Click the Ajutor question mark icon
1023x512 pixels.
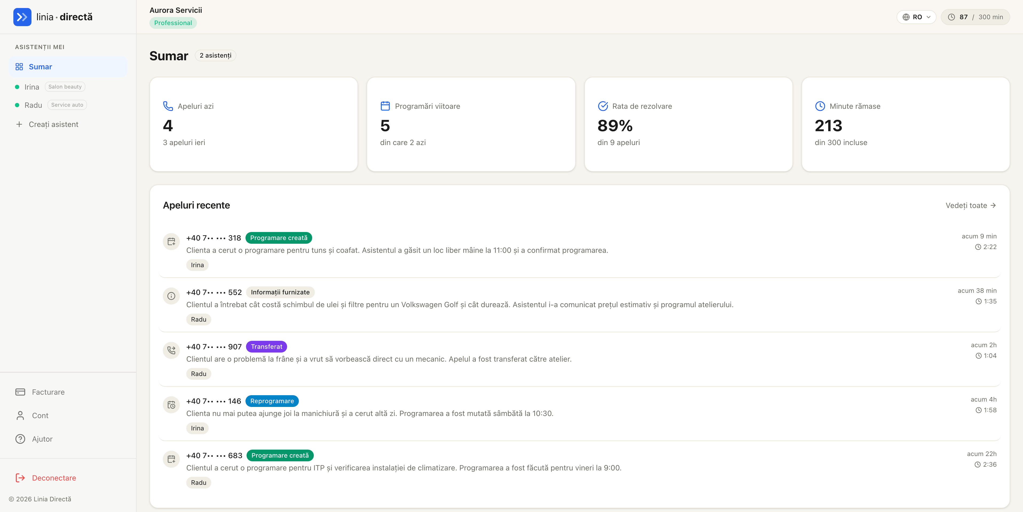20,439
